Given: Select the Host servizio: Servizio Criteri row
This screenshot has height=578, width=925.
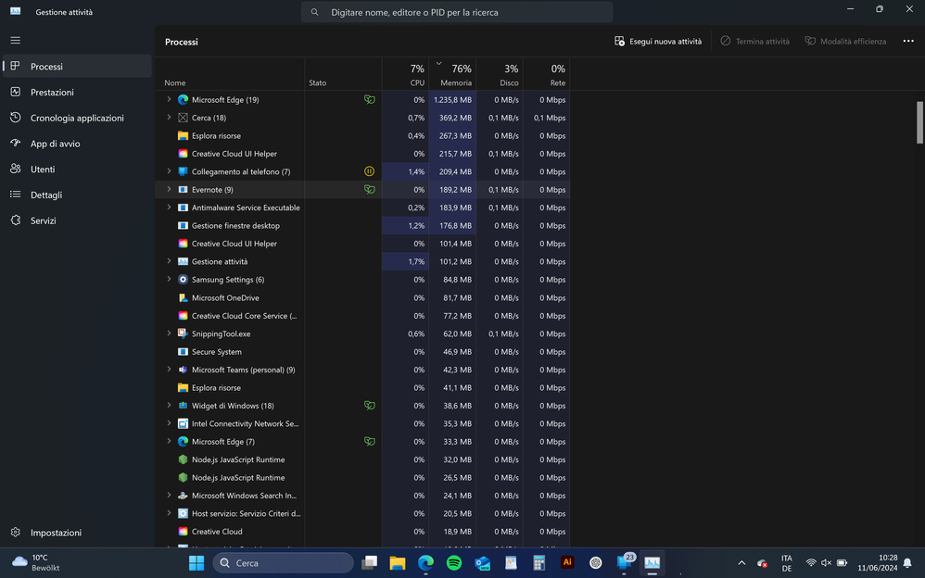Looking at the screenshot, I should click(x=363, y=513).
